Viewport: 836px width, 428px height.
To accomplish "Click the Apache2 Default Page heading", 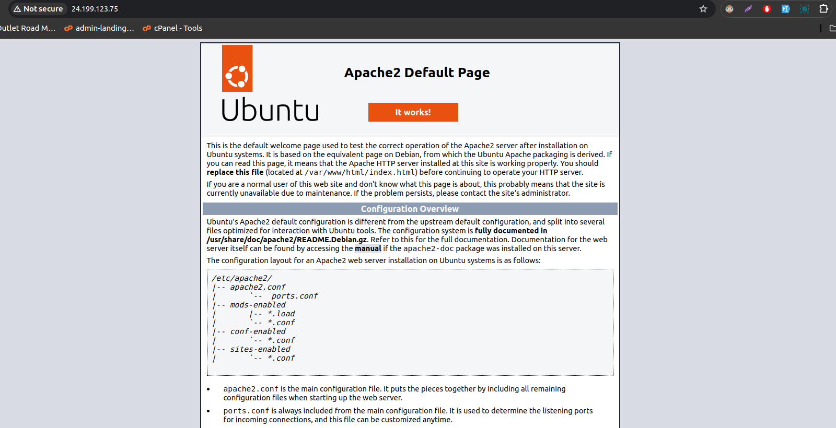I will click(x=416, y=73).
